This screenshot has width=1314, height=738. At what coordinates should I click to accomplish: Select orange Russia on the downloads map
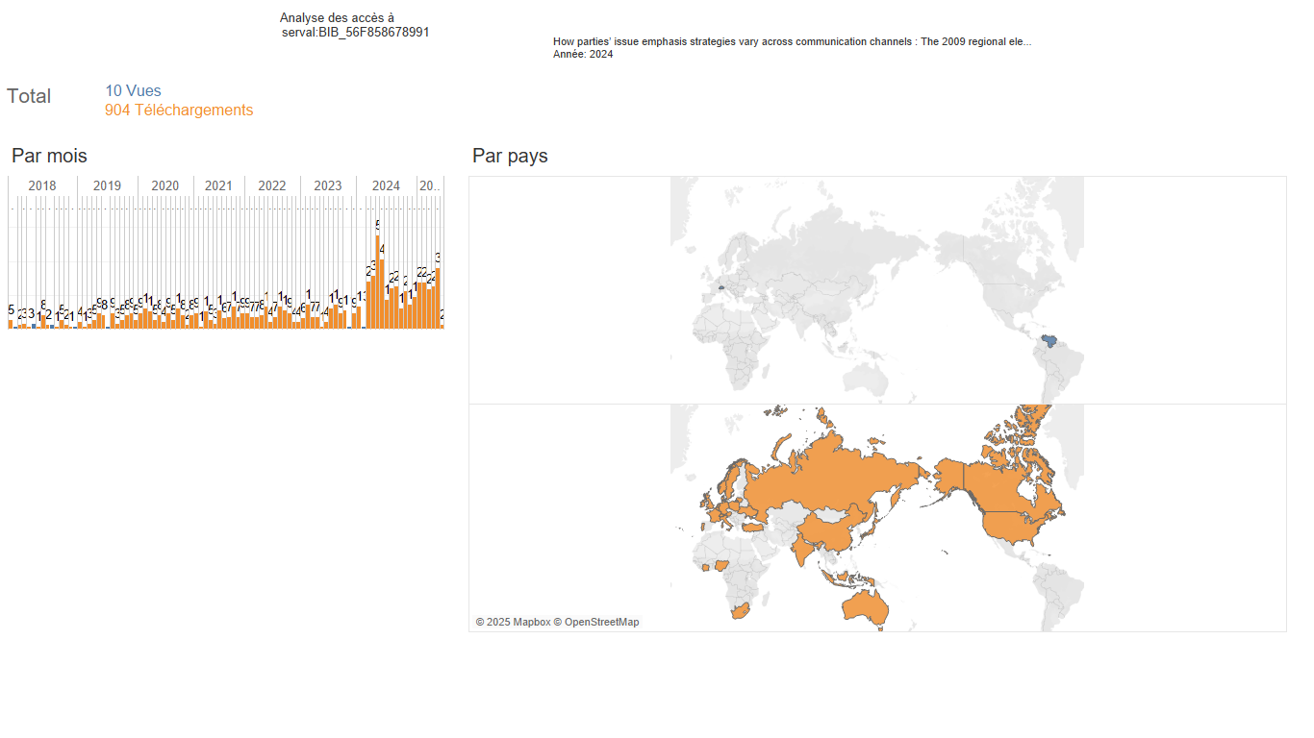point(827,476)
